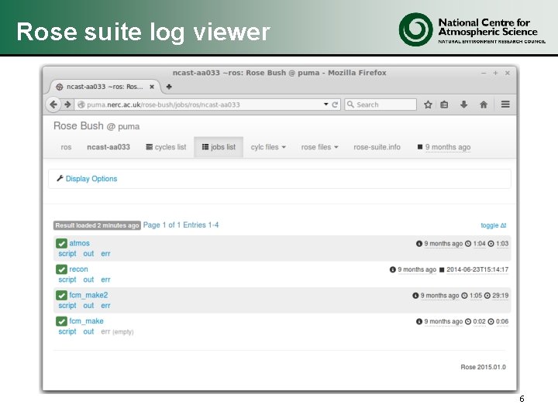Expand the rose files dropdown
The height and width of the screenshot is (418, 558).
pyautogui.click(x=319, y=147)
